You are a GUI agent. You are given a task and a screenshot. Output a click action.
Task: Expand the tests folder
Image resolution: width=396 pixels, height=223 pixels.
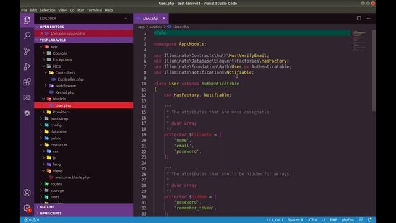[x=41, y=197]
